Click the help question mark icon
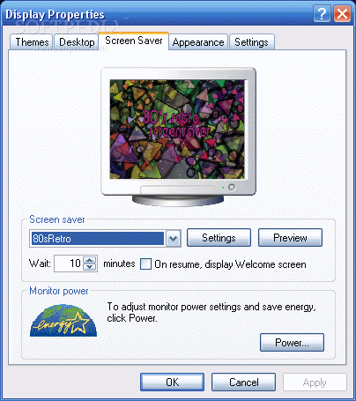Viewport: 356px width, 401px height. tap(322, 13)
